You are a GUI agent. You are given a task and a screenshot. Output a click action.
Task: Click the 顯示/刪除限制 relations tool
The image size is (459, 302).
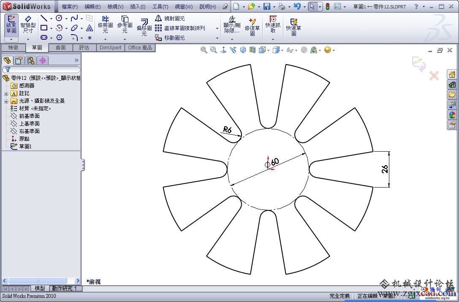pyautogui.click(x=231, y=24)
